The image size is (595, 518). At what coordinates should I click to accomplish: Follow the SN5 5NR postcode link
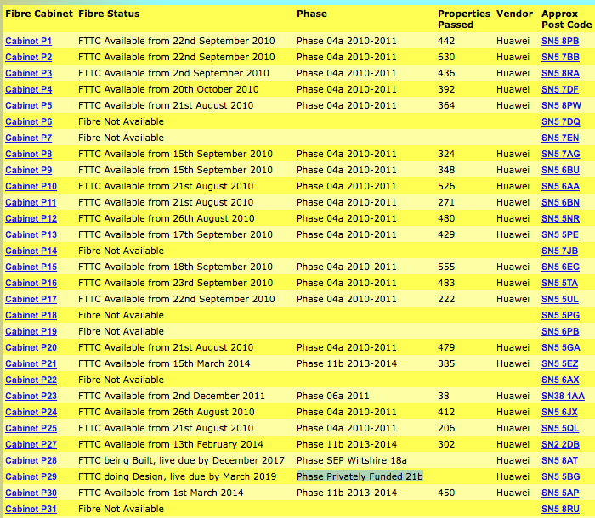coord(560,218)
